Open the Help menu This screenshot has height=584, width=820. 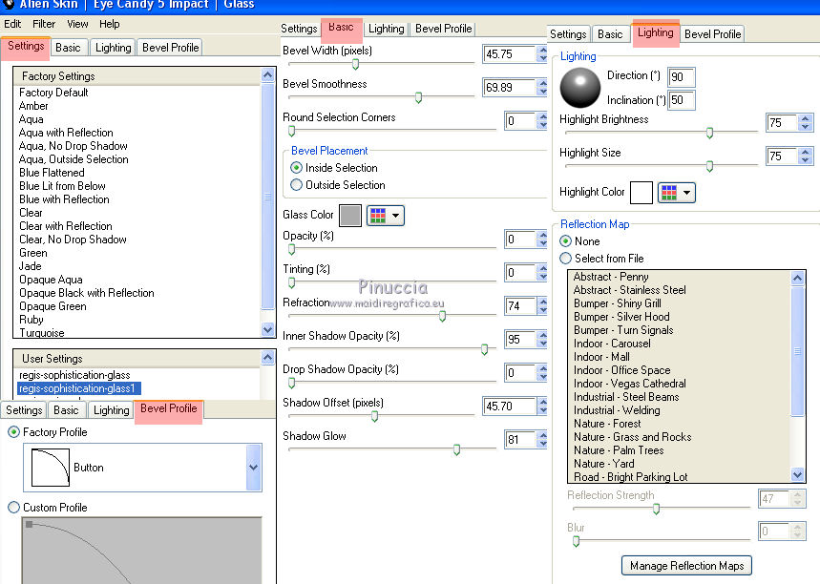coord(109,24)
